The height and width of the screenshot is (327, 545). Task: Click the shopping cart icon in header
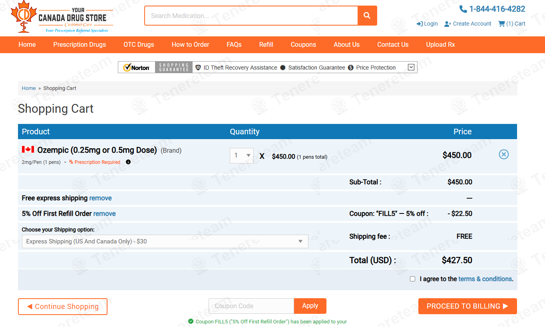pyautogui.click(x=501, y=24)
